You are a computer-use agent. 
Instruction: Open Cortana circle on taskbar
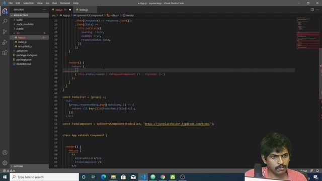[84, 177]
